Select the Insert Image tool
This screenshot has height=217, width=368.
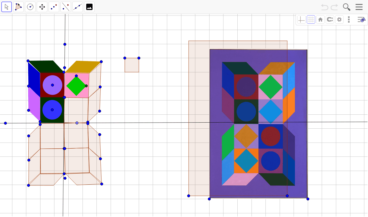(89, 7)
